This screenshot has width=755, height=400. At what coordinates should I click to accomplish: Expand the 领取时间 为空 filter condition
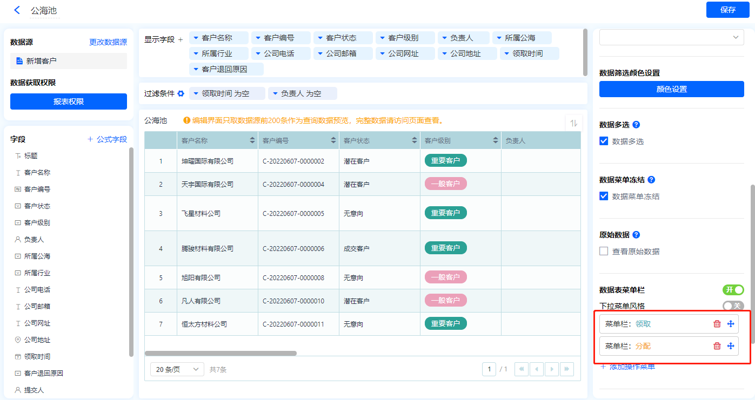(x=196, y=93)
